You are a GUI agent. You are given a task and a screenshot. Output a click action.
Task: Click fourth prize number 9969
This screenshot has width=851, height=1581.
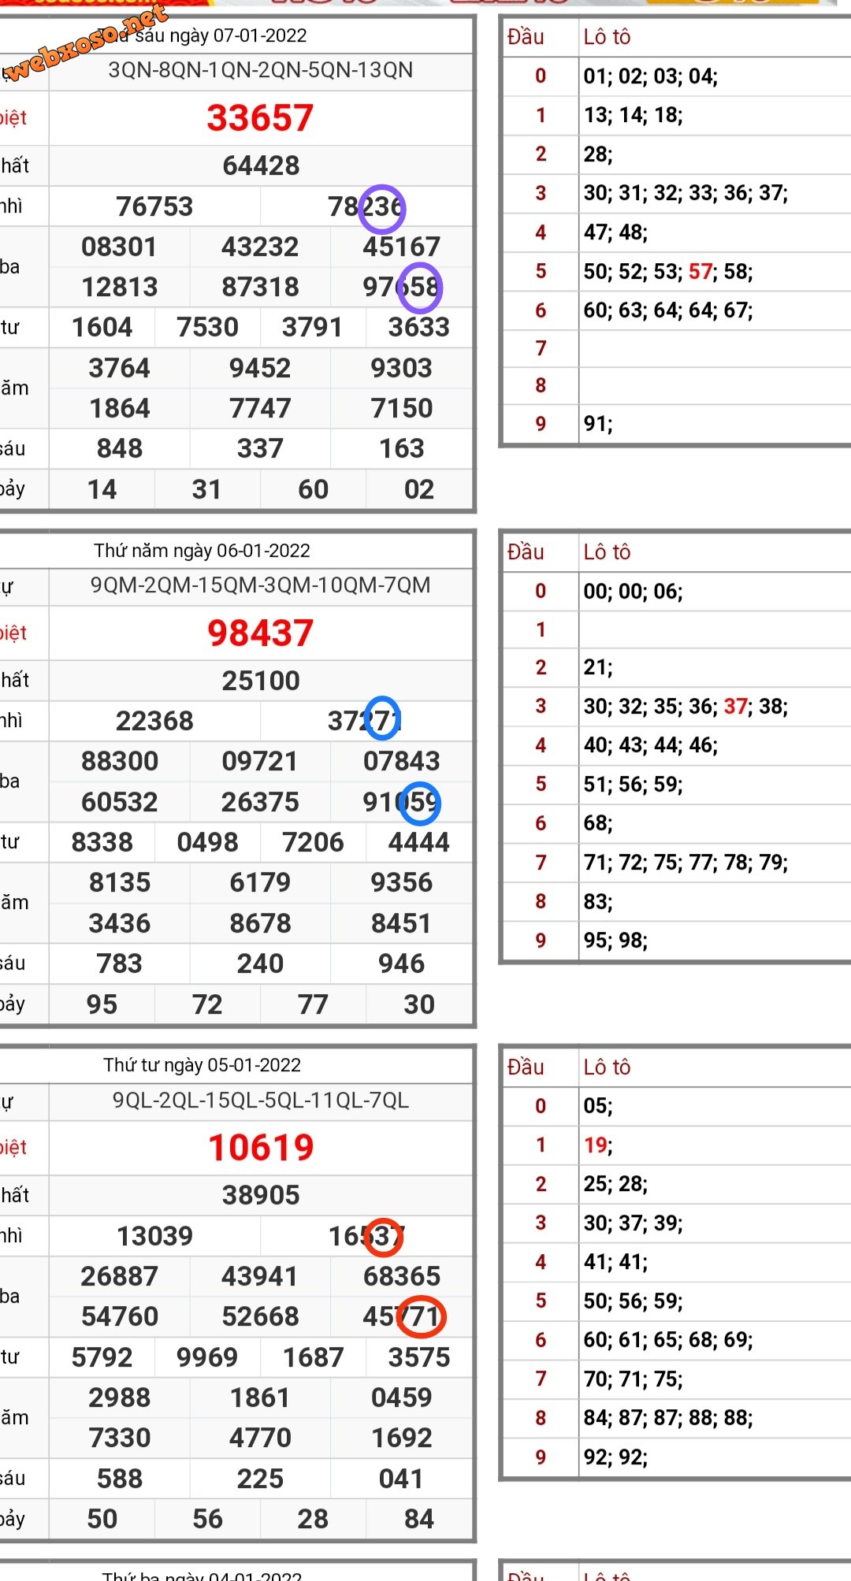pos(207,1357)
